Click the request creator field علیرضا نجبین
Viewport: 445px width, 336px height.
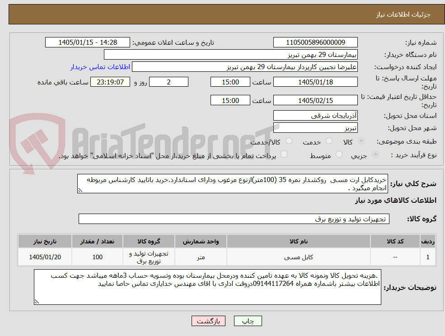244,67
